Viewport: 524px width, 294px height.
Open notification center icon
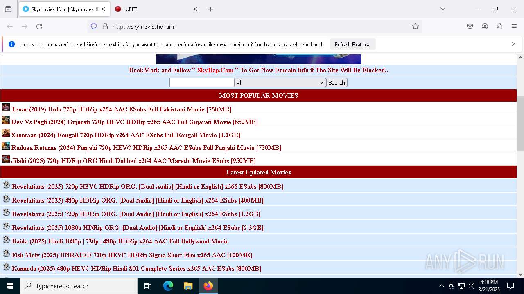click(510, 286)
